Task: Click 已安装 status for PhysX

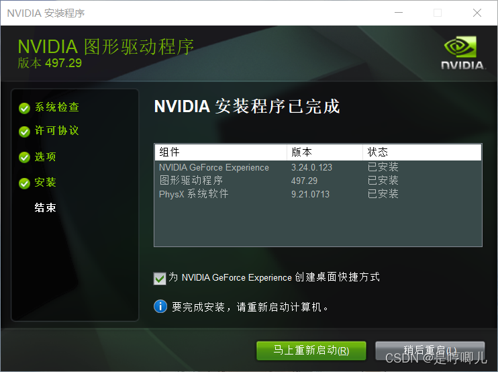Action: (x=383, y=194)
